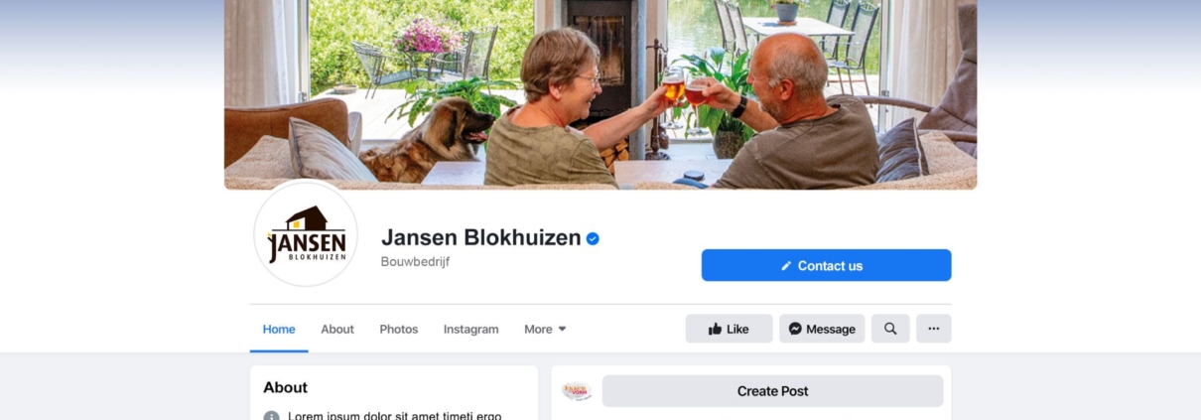1201x420 pixels.
Task: Click the info icon in About card
Action: pos(271,415)
